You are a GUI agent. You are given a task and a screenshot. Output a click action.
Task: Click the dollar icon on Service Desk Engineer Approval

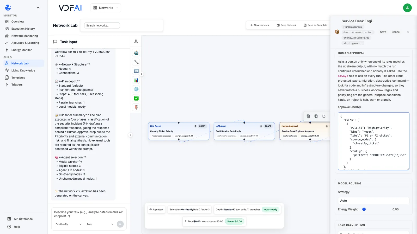(327, 126)
